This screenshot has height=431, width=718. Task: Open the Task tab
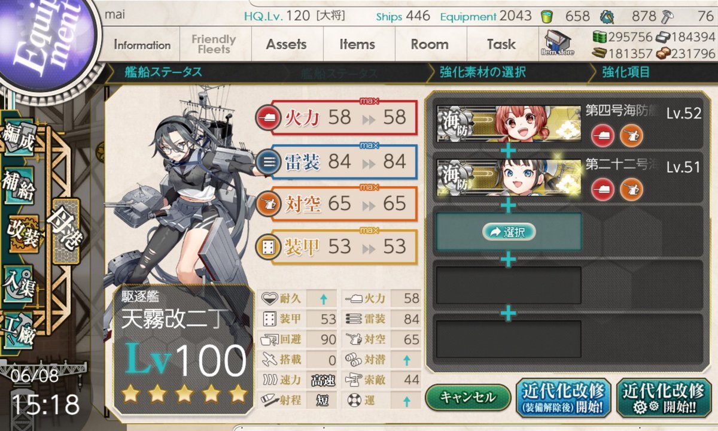[x=501, y=45]
